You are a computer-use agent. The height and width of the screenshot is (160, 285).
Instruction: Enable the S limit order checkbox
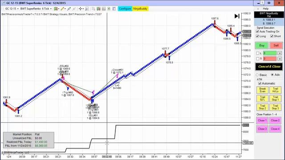(x=257, y=59)
